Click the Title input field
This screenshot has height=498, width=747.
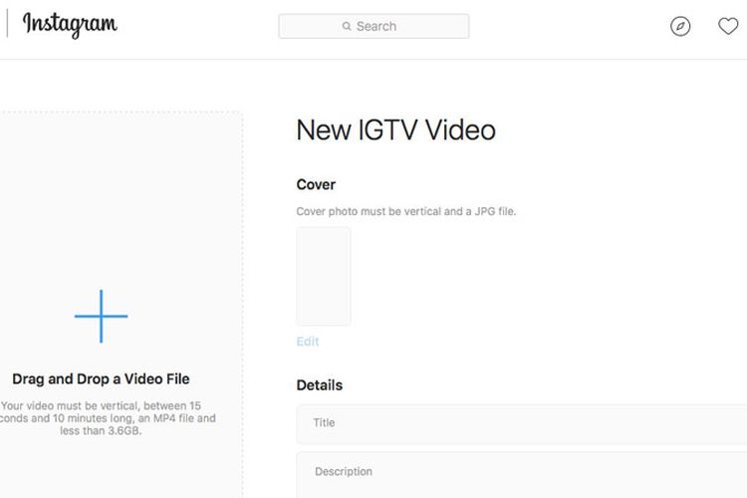pos(522,424)
